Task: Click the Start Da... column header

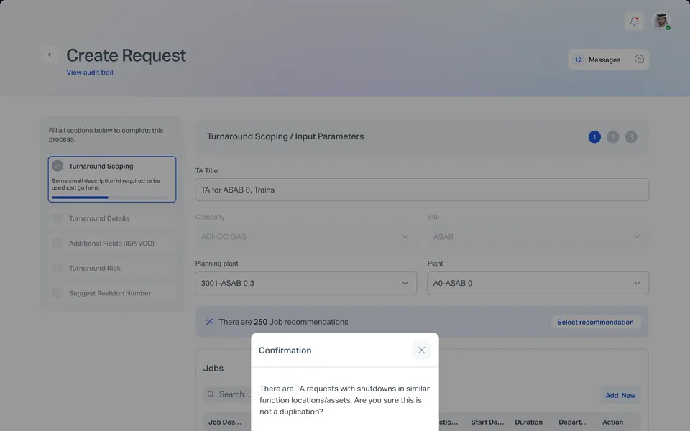Action: pos(487,422)
